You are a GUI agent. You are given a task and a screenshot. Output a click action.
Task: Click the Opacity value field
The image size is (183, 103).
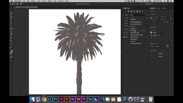coord(160,35)
